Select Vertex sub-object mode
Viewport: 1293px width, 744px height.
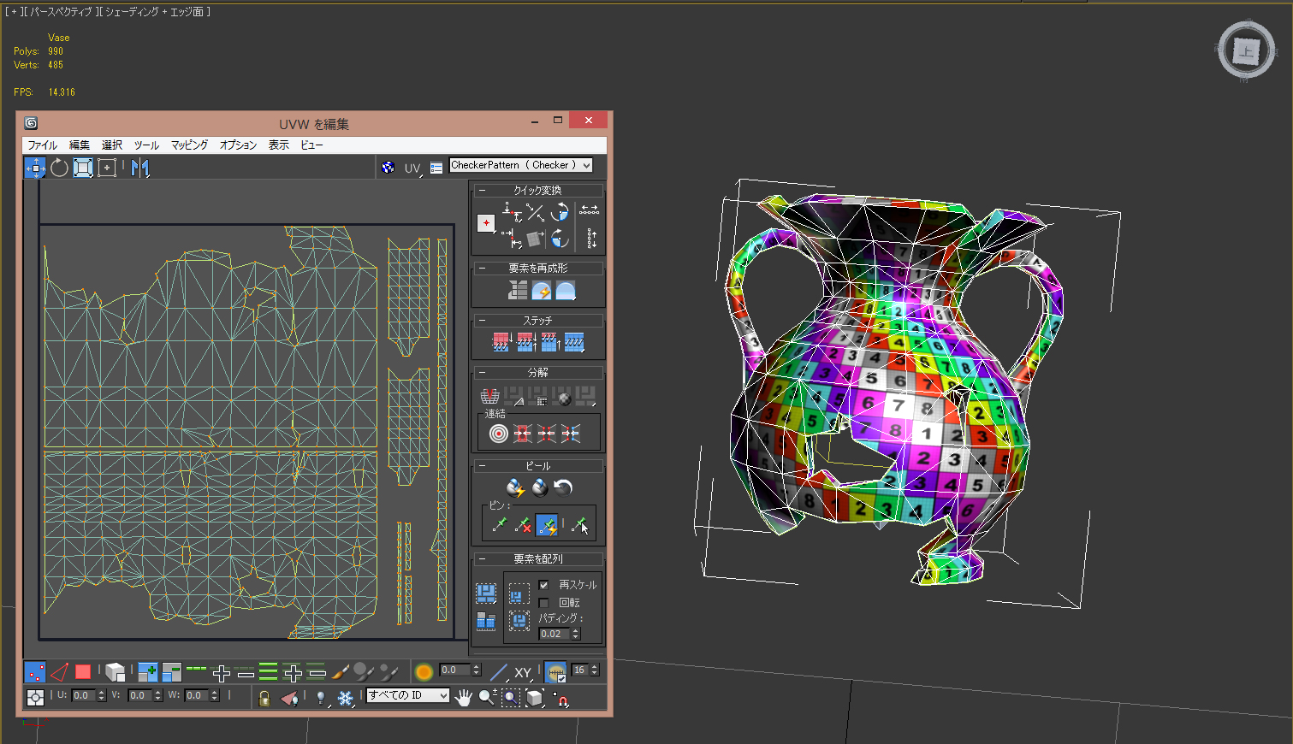pyautogui.click(x=35, y=672)
